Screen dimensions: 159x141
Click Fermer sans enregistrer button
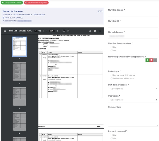coord(36,3)
